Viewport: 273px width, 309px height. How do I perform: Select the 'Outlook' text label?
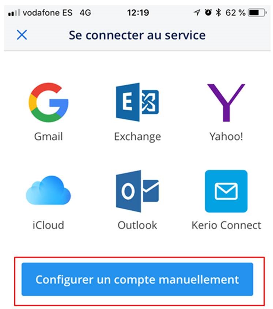137,225
